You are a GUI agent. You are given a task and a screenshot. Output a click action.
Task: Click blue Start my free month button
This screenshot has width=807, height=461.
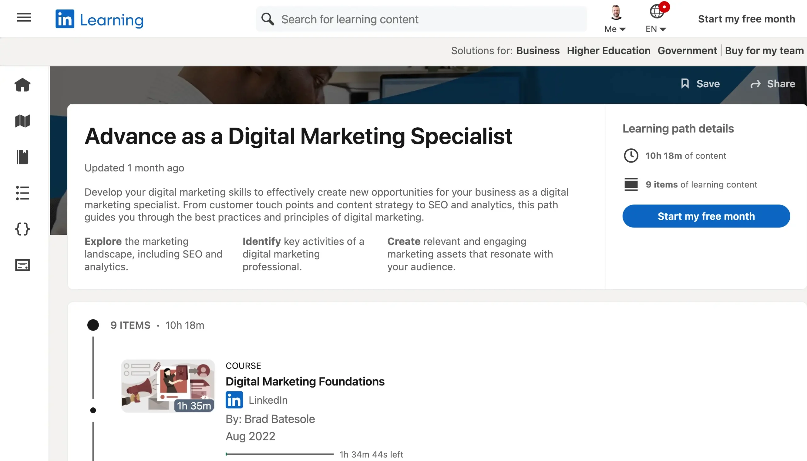coord(706,216)
